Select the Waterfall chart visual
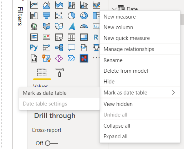 point(34,16)
